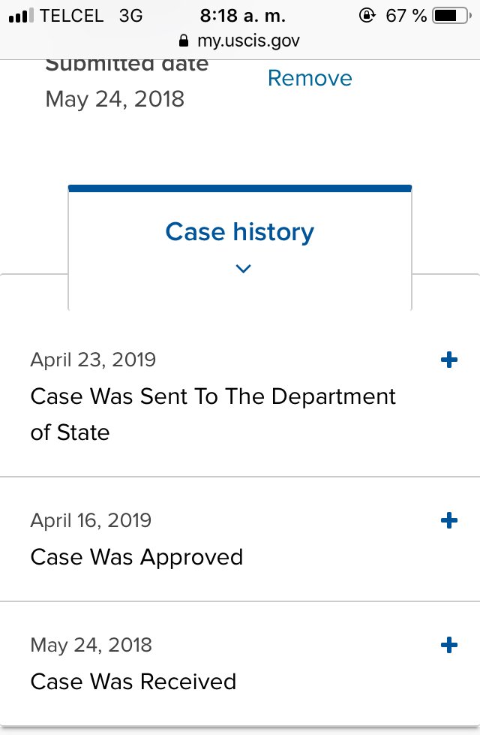Viewport: 480px width, 735px height.
Task: Tap the cellular signal strength bars
Action: (x=21, y=16)
